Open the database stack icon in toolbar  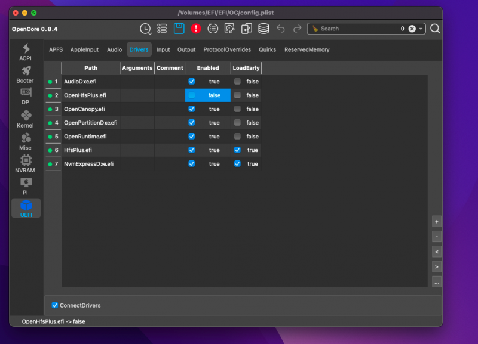point(263,29)
